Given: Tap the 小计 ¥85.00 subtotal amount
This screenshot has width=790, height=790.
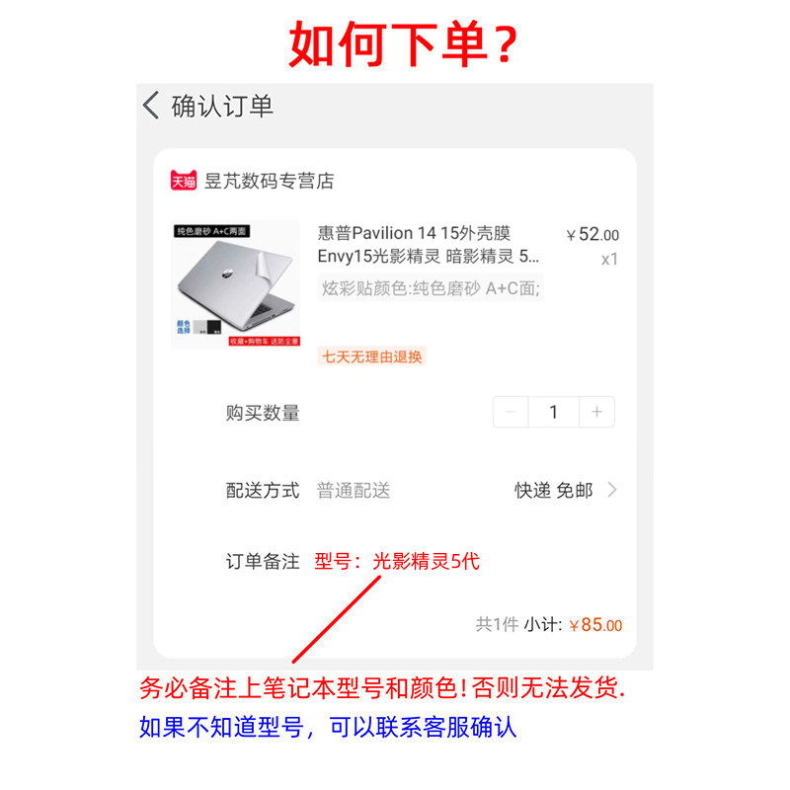Looking at the screenshot, I should pos(595,625).
